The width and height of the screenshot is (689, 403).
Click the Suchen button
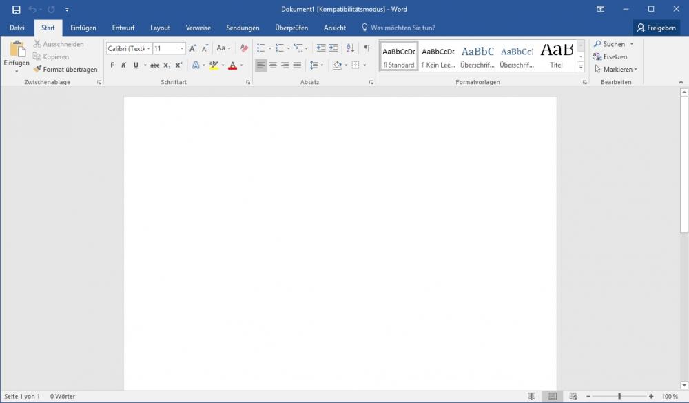pyautogui.click(x=610, y=44)
